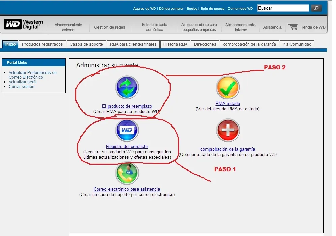Open the Ir a Comunidad tab

[297, 44]
